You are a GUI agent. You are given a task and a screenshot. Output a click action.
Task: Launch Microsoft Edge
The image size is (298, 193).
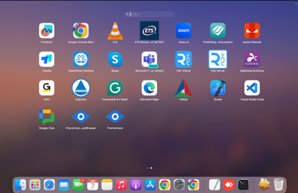149,88
